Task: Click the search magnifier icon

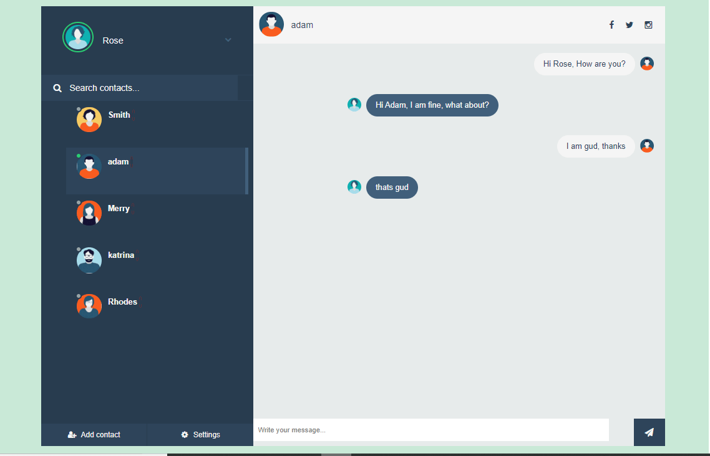Action: click(57, 88)
